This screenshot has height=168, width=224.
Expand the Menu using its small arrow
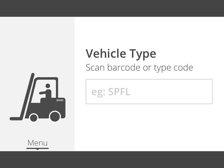(x=38, y=150)
